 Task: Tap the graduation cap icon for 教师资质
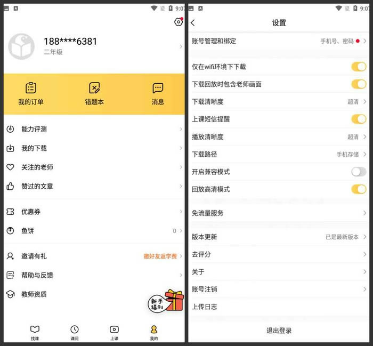pos(10,294)
